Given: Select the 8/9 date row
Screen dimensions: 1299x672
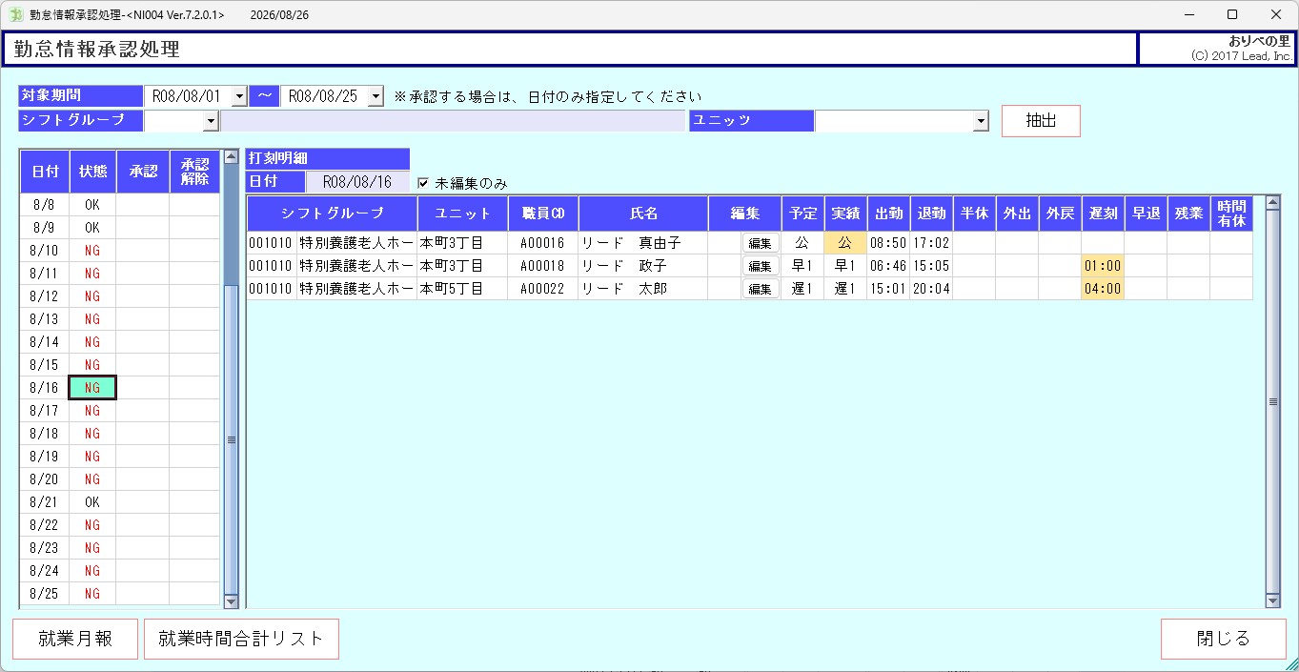Looking at the screenshot, I should pyautogui.click(x=120, y=228).
